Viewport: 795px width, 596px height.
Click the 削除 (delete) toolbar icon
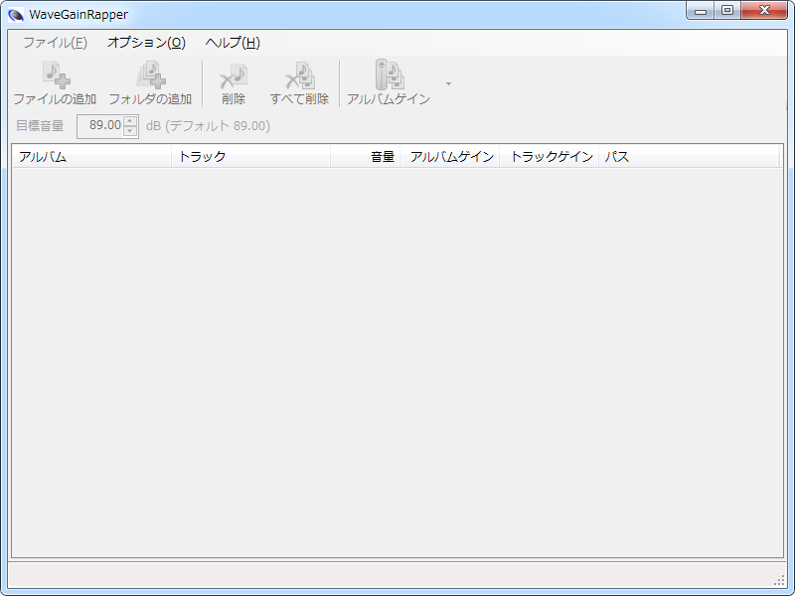coord(234,76)
